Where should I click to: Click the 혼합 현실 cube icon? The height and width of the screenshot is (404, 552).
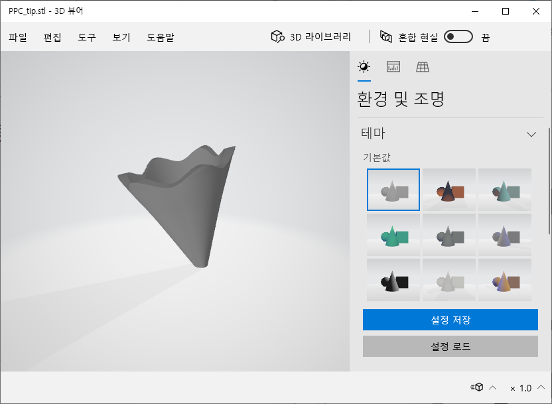(x=386, y=36)
